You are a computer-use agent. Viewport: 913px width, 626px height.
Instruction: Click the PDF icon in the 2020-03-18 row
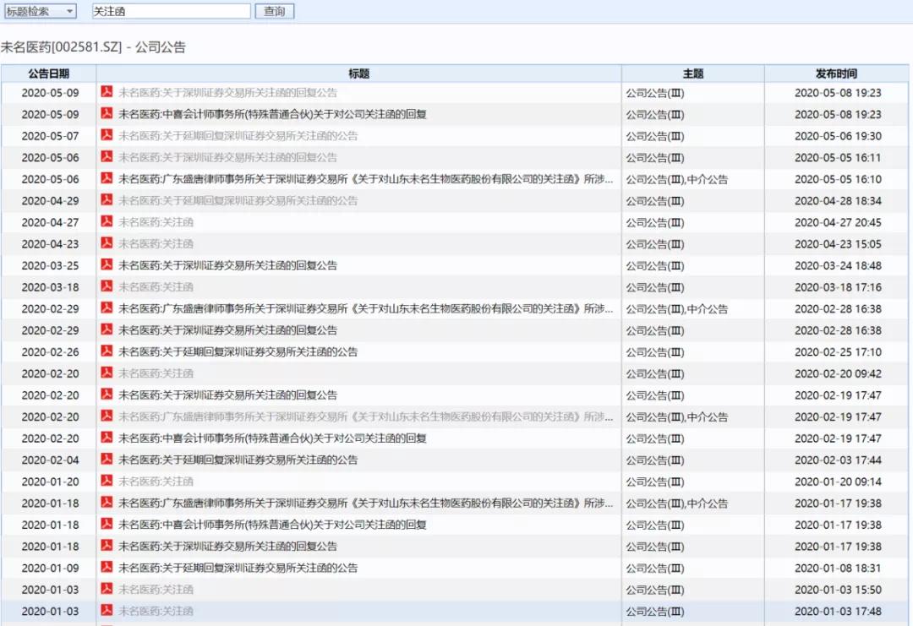[107, 286]
